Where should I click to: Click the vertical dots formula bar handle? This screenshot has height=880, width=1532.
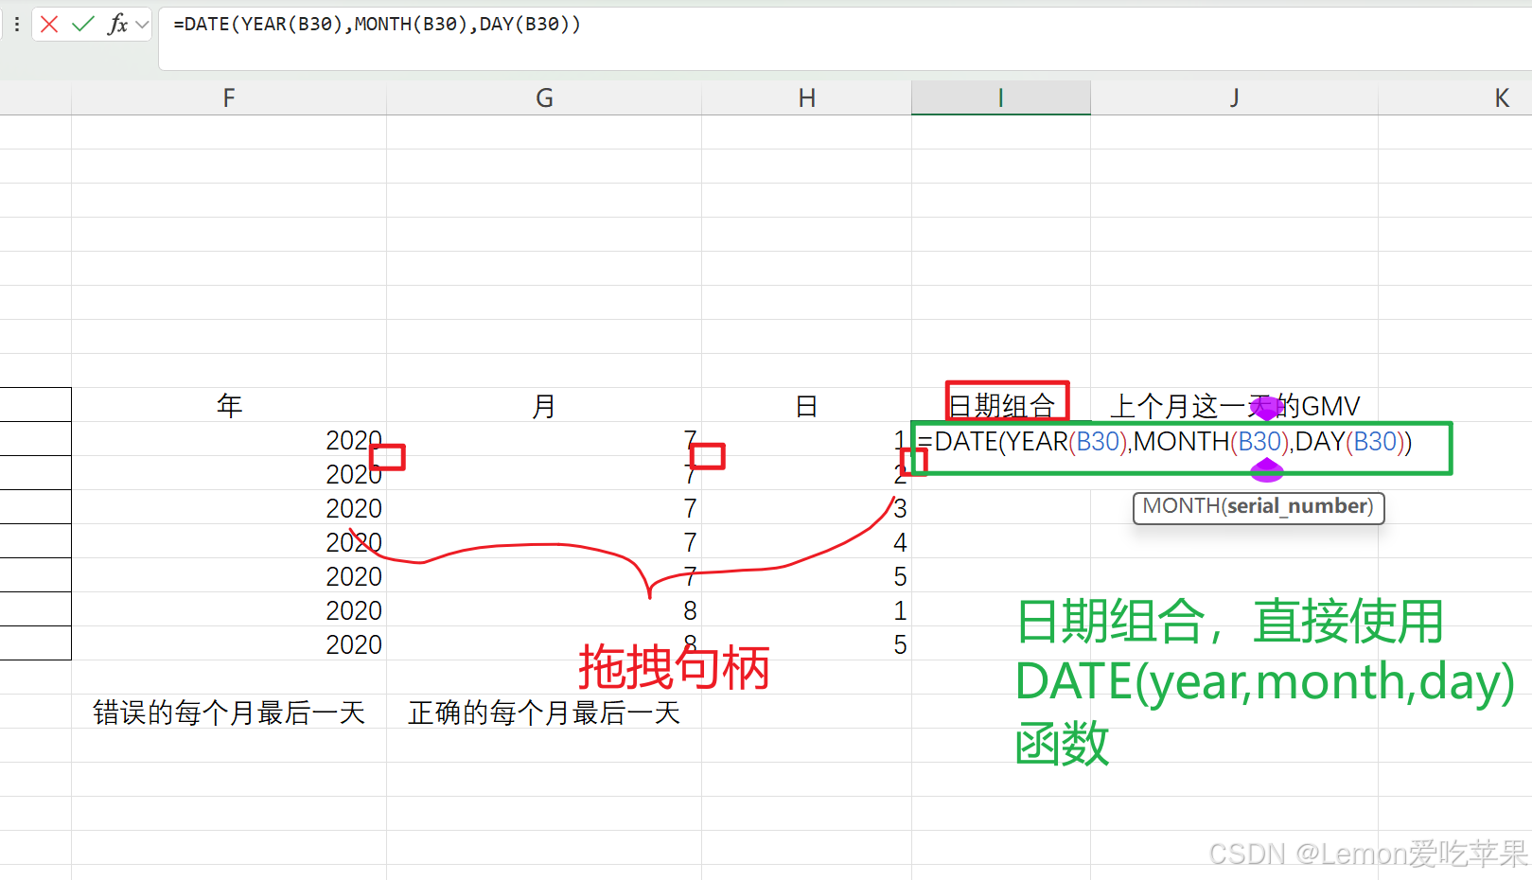pos(16,25)
